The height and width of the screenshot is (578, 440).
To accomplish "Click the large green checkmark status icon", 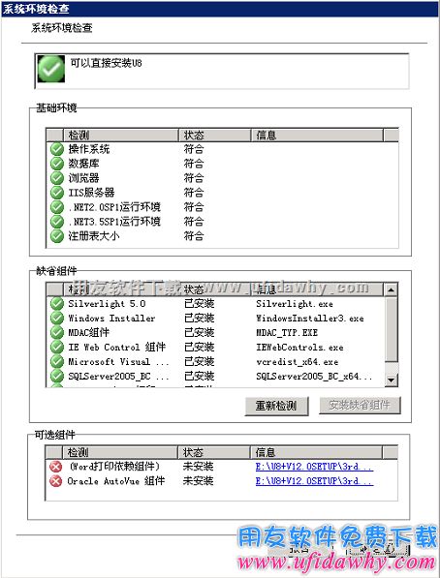I will 51,69.
